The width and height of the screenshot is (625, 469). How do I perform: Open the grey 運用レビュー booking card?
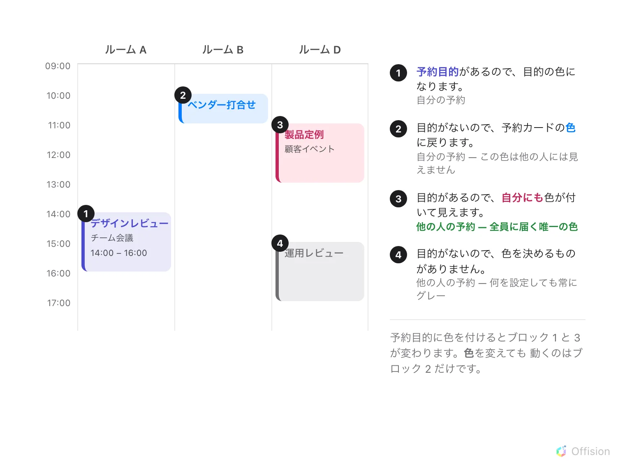(320, 272)
